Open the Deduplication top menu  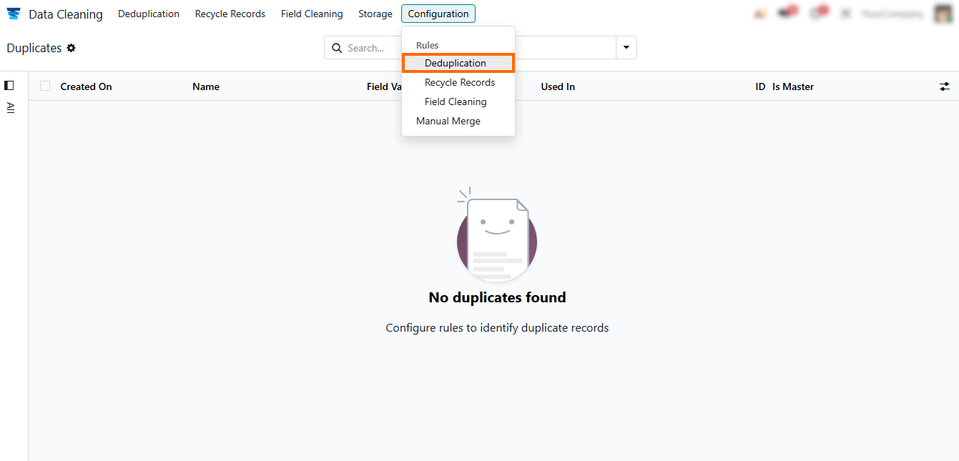tap(149, 14)
